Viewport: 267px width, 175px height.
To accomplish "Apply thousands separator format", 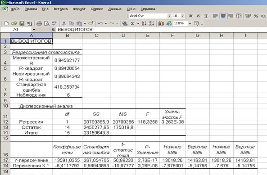I will click(263, 16).
